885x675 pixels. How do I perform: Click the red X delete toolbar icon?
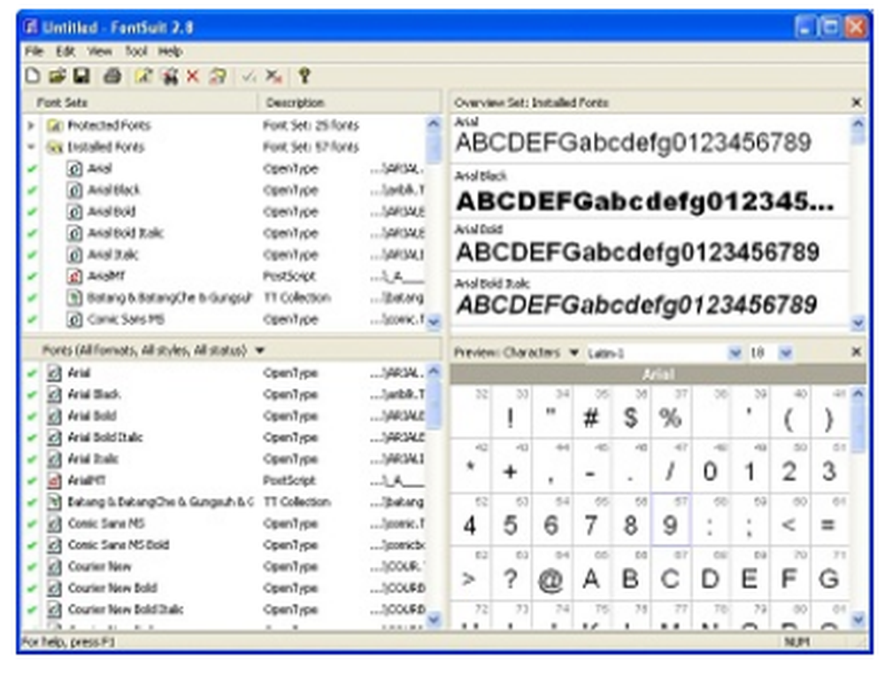[193, 75]
